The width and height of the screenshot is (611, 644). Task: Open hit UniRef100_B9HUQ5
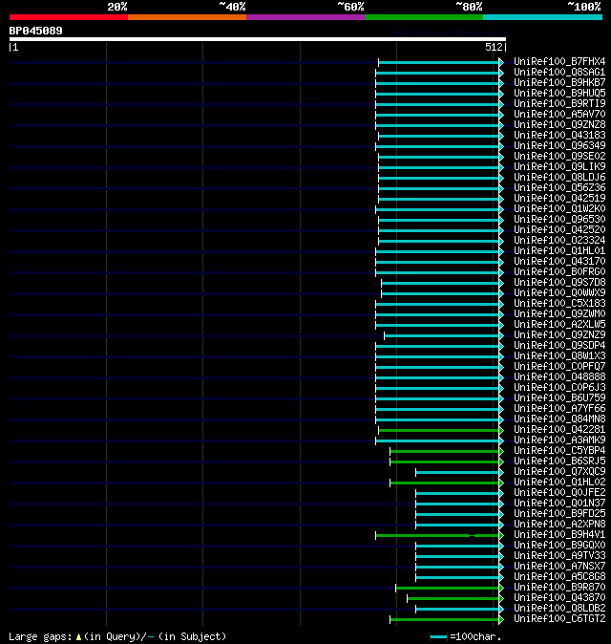coord(559,94)
